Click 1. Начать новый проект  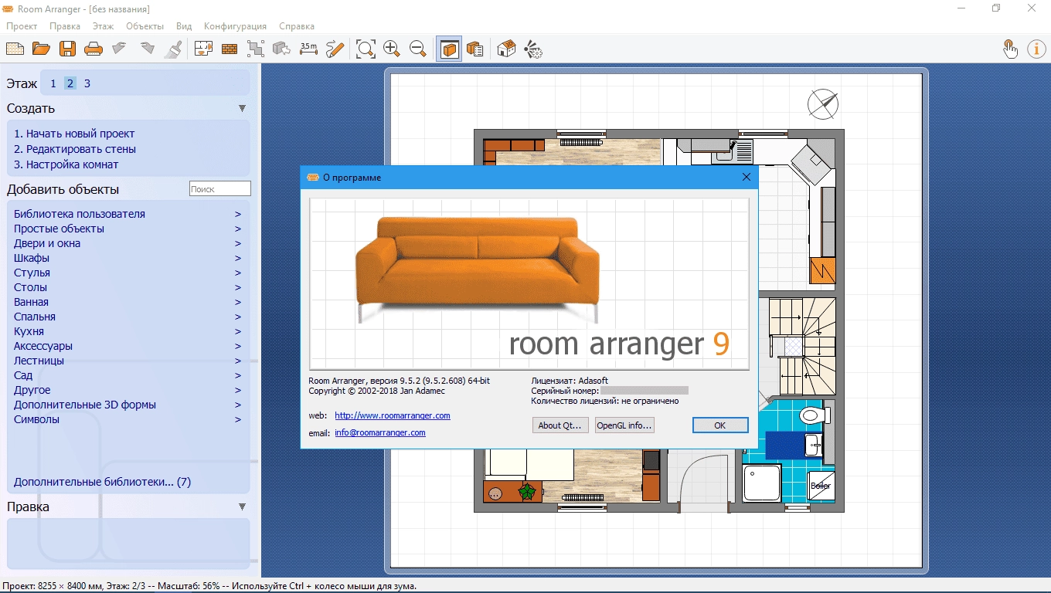[74, 134]
